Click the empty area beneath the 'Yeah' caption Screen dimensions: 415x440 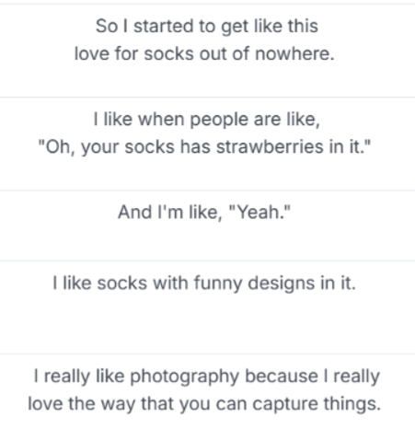pyautogui.click(x=207, y=241)
